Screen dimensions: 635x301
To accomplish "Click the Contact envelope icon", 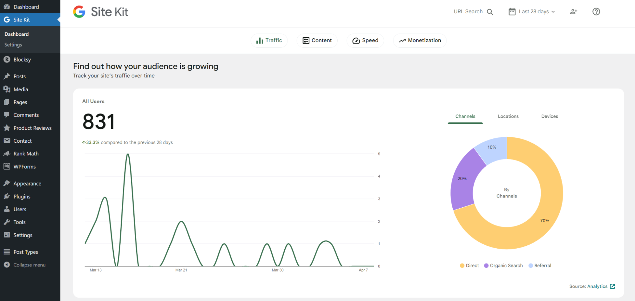I will click(7, 141).
